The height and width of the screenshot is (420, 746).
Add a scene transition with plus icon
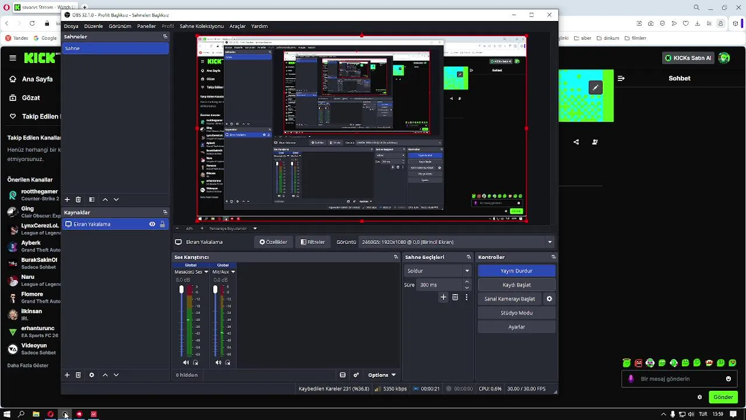[443, 297]
